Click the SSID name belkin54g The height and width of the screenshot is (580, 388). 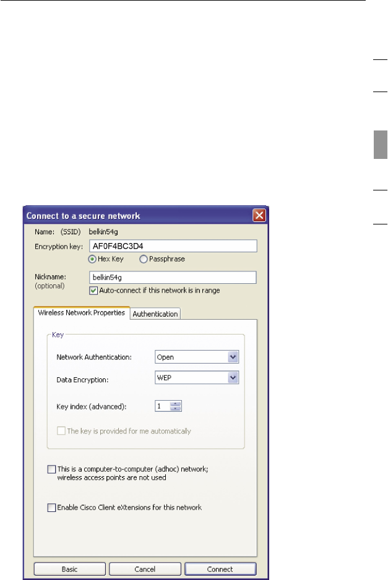point(103,232)
